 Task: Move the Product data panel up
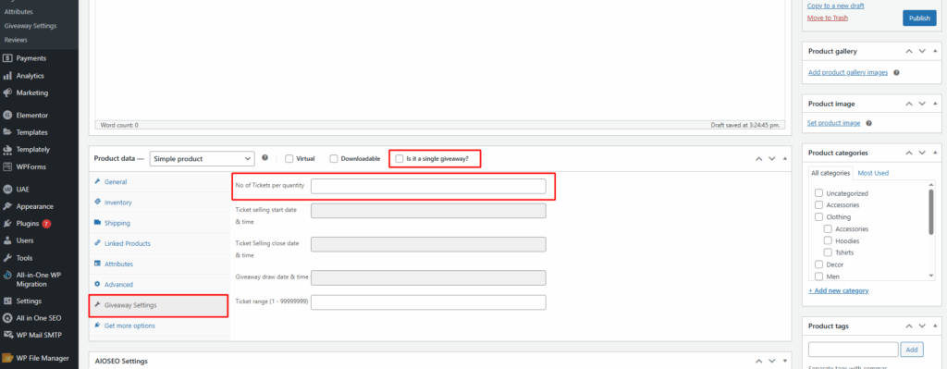tap(759, 158)
